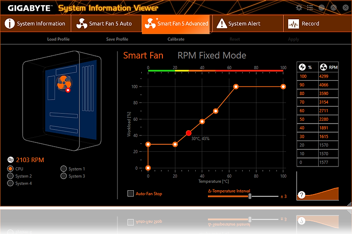Open the list menu icon in title bar
This screenshot has height=234, width=352.
click(x=310, y=8)
